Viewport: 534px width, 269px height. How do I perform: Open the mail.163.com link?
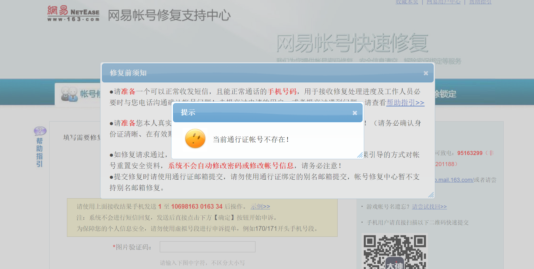[454, 180]
